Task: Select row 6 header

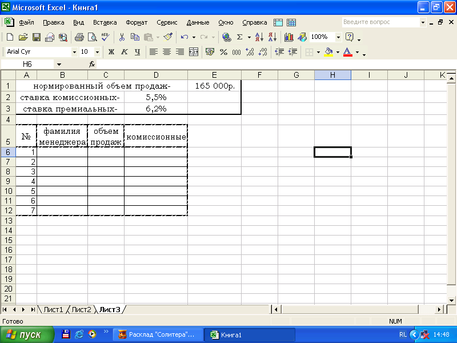Action: tap(8, 152)
